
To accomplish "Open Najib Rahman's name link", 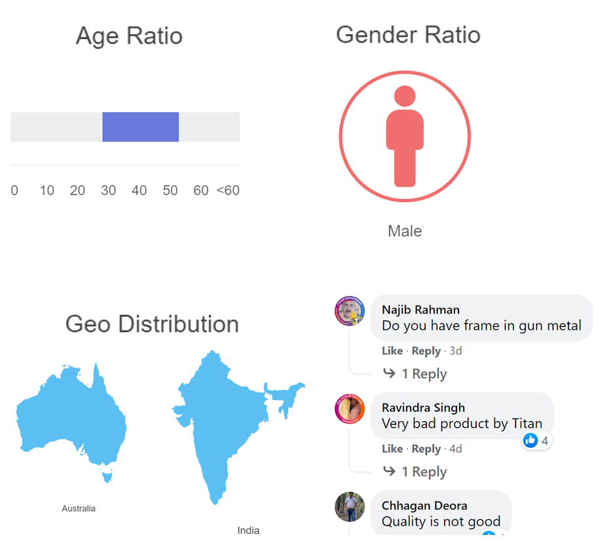I will point(420,310).
